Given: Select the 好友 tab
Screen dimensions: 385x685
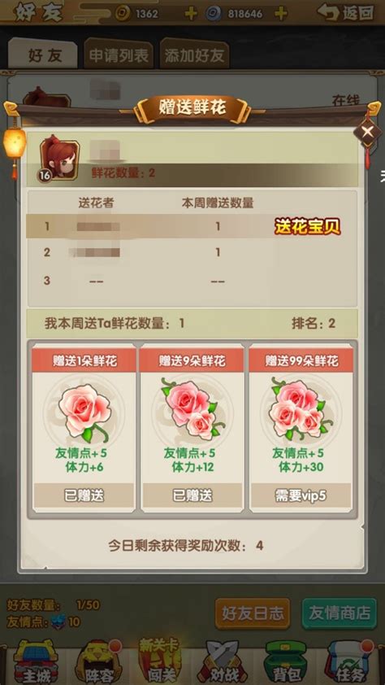Looking at the screenshot, I should click(44, 55).
